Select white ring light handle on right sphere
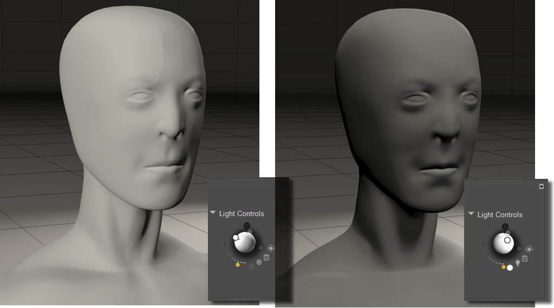554x308 pixels. tap(507, 240)
